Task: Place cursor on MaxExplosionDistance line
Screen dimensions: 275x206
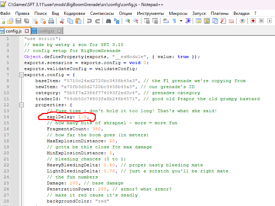Action: coord(82,141)
